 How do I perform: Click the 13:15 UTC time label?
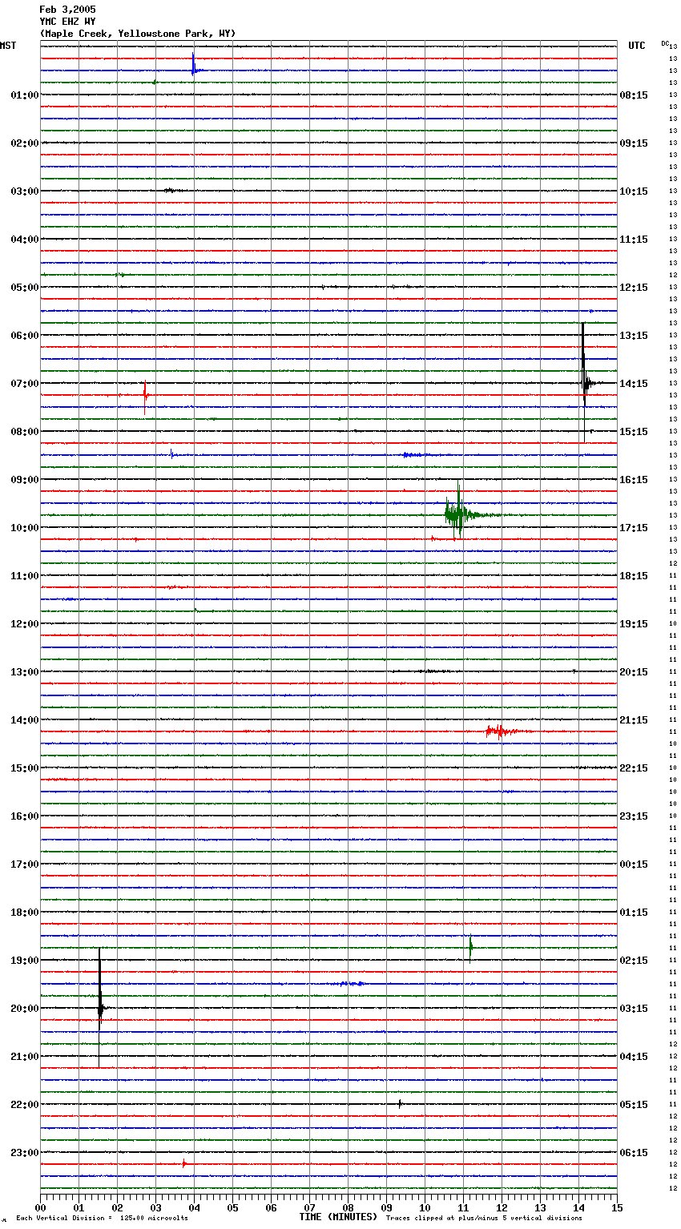[634, 336]
